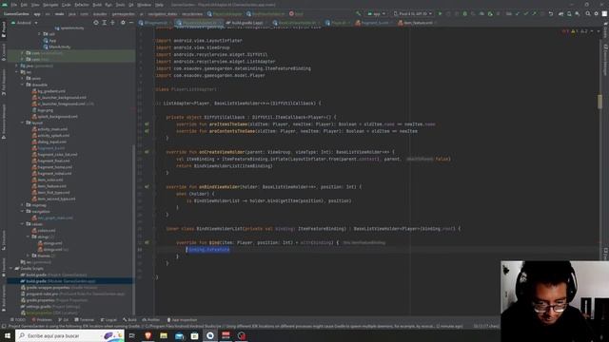
Task: Click the Make Project hammer icon
Action: coord(358,13)
